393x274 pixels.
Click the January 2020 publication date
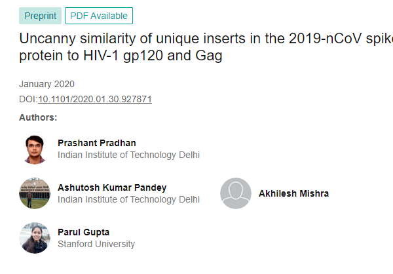tap(47, 84)
